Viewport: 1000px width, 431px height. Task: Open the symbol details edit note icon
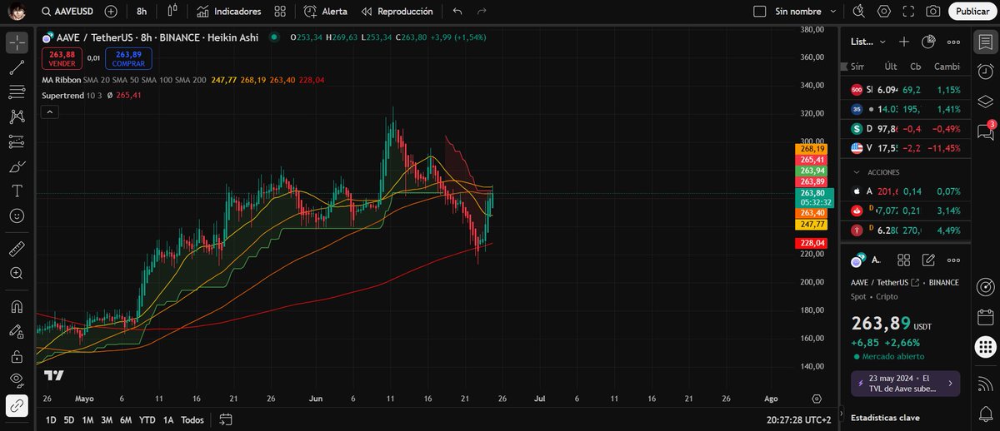pyautogui.click(x=928, y=260)
